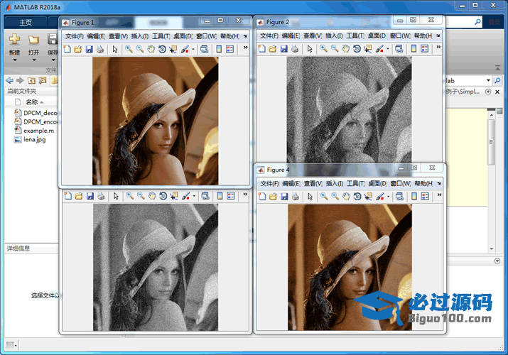The image size is (508, 355).
Task: Expand Figure 1 toolbar overflow chevron
Action: point(245,48)
